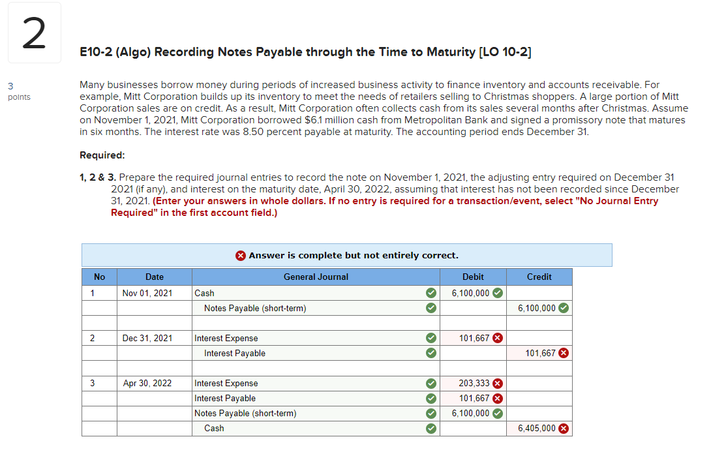The image size is (711, 456).
Task: Click Notes Payable (short-term) account in entry 1
Action: click(x=316, y=308)
